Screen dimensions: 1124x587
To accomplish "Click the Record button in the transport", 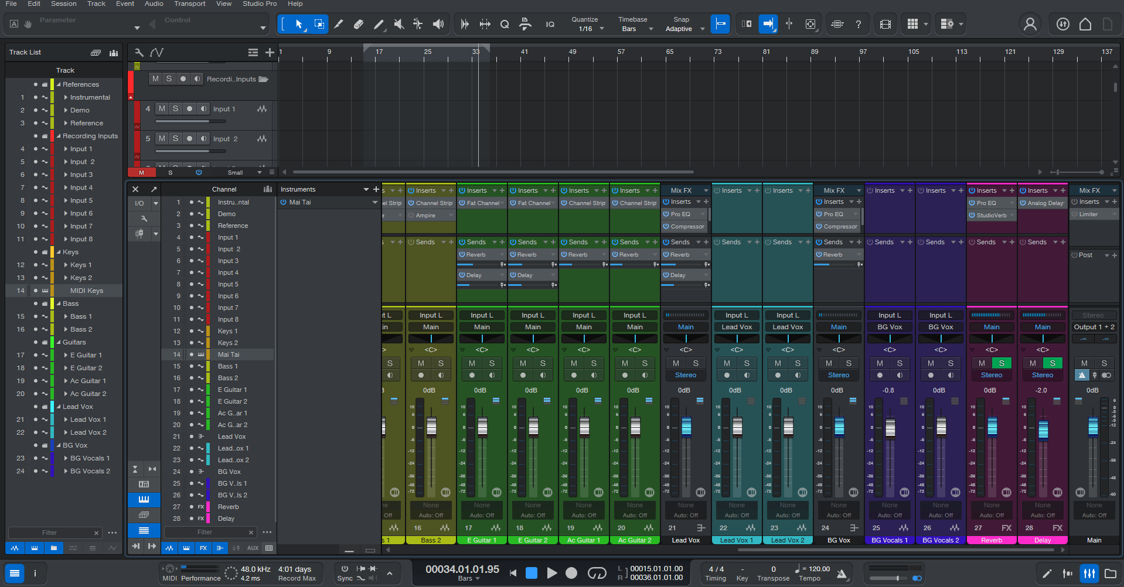I will point(570,573).
